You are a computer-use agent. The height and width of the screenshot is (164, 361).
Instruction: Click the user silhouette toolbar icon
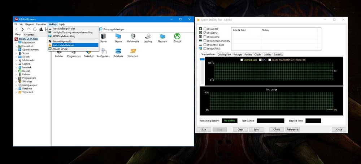point(41,29)
